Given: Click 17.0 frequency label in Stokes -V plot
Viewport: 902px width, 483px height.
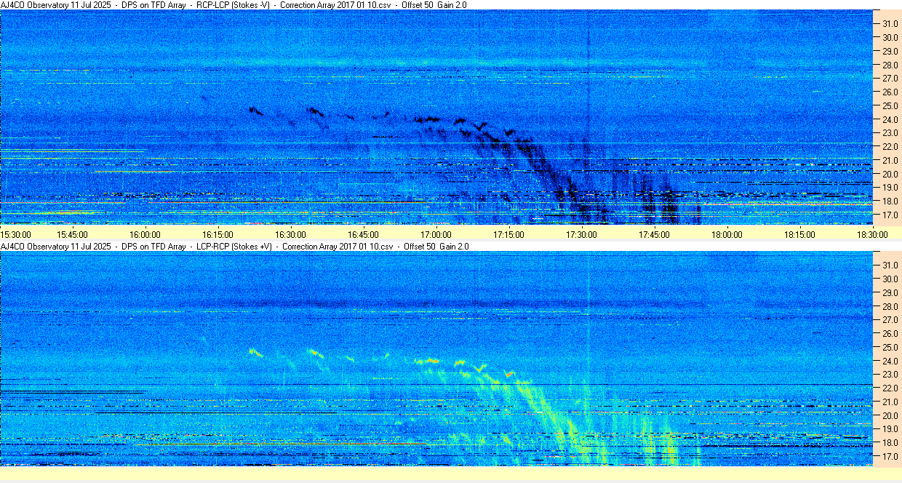Looking at the screenshot, I should coord(890,215).
